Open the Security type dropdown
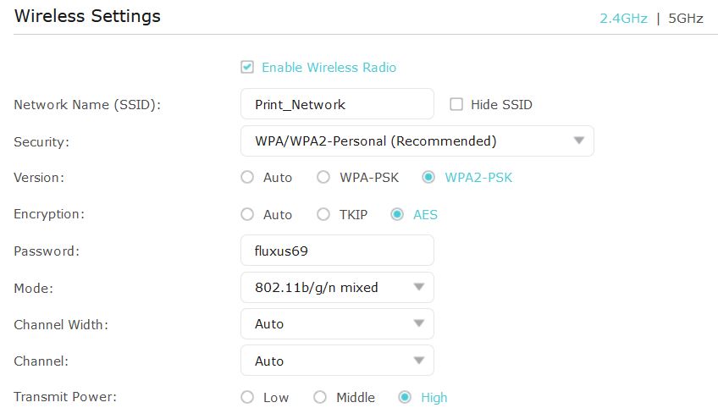The image size is (718, 419). point(417,141)
